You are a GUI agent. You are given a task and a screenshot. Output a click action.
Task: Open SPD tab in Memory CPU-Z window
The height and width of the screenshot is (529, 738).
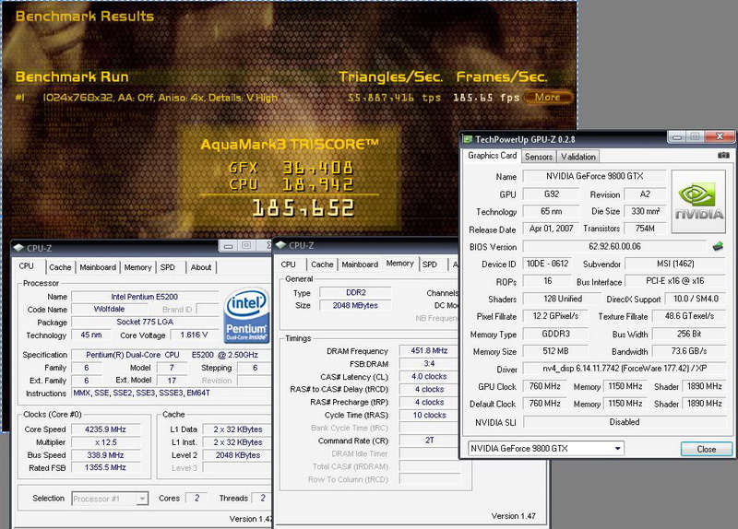(x=430, y=264)
